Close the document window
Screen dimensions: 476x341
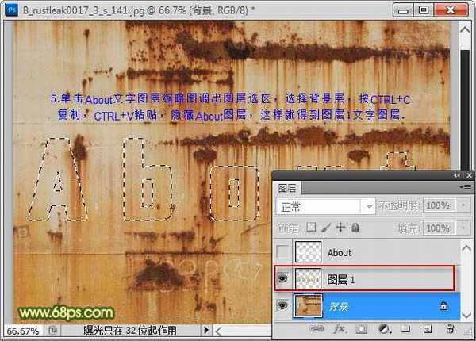tap(451, 10)
